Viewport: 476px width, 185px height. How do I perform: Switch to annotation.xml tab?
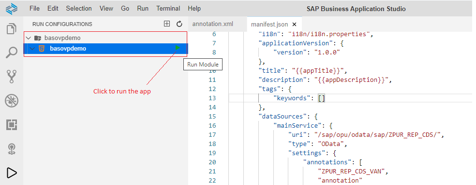click(x=213, y=24)
